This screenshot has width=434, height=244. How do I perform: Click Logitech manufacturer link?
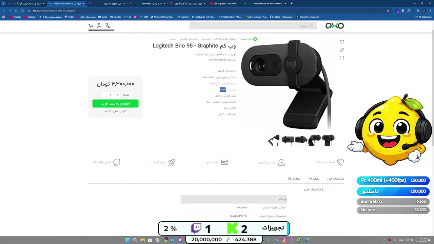coord(219,55)
